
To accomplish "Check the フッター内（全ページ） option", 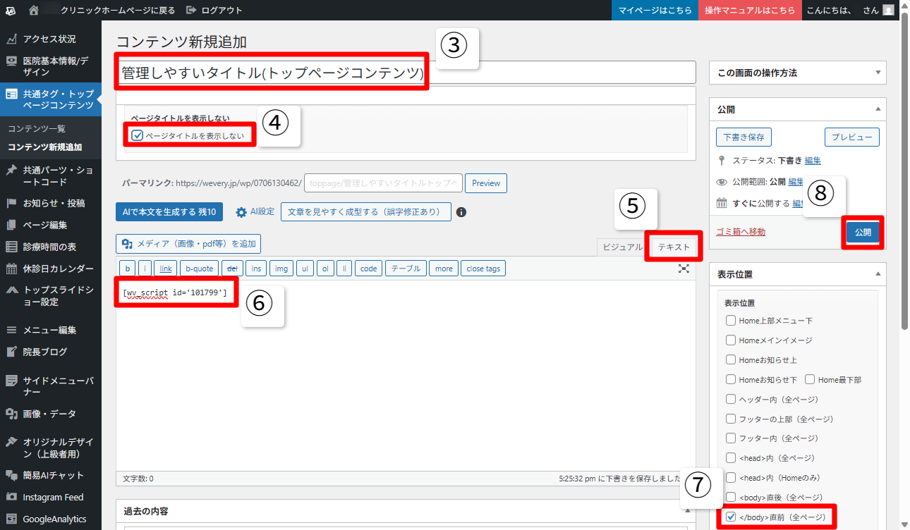I will tap(731, 438).
